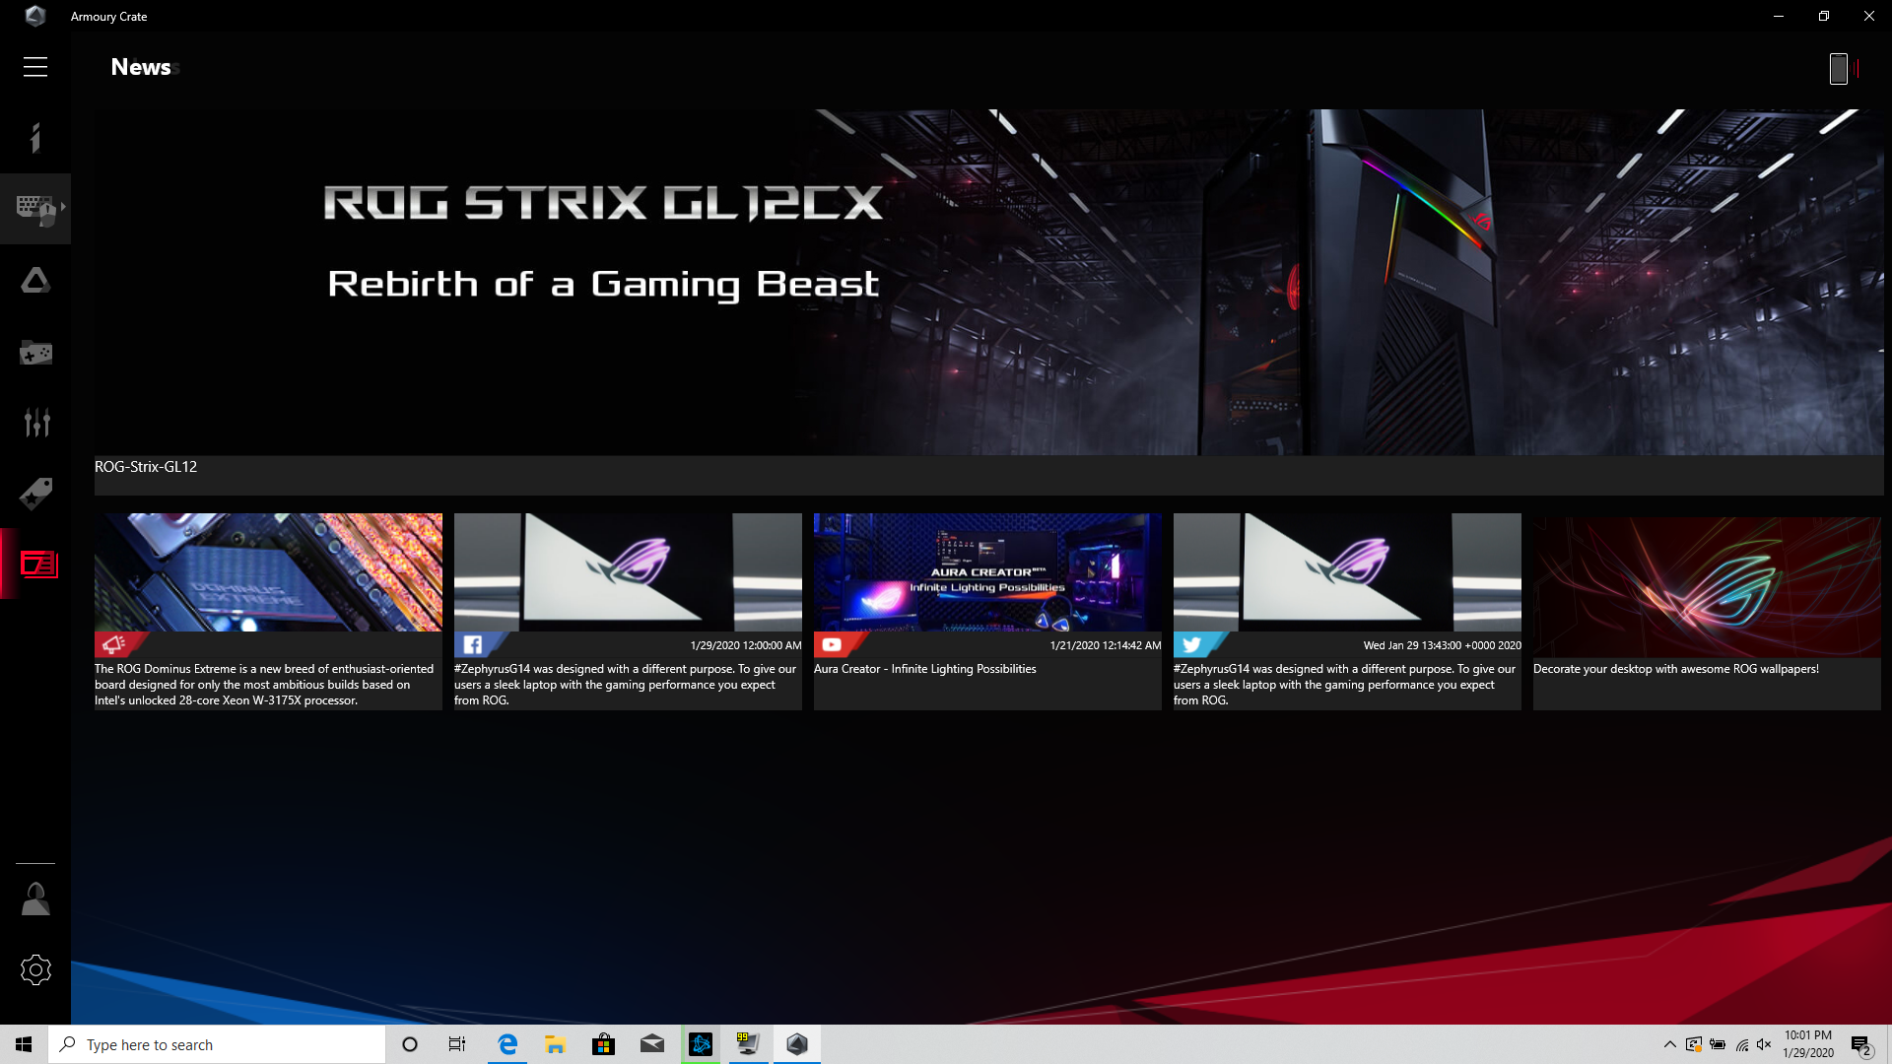Open File Explorer from taskbar

coord(556,1044)
